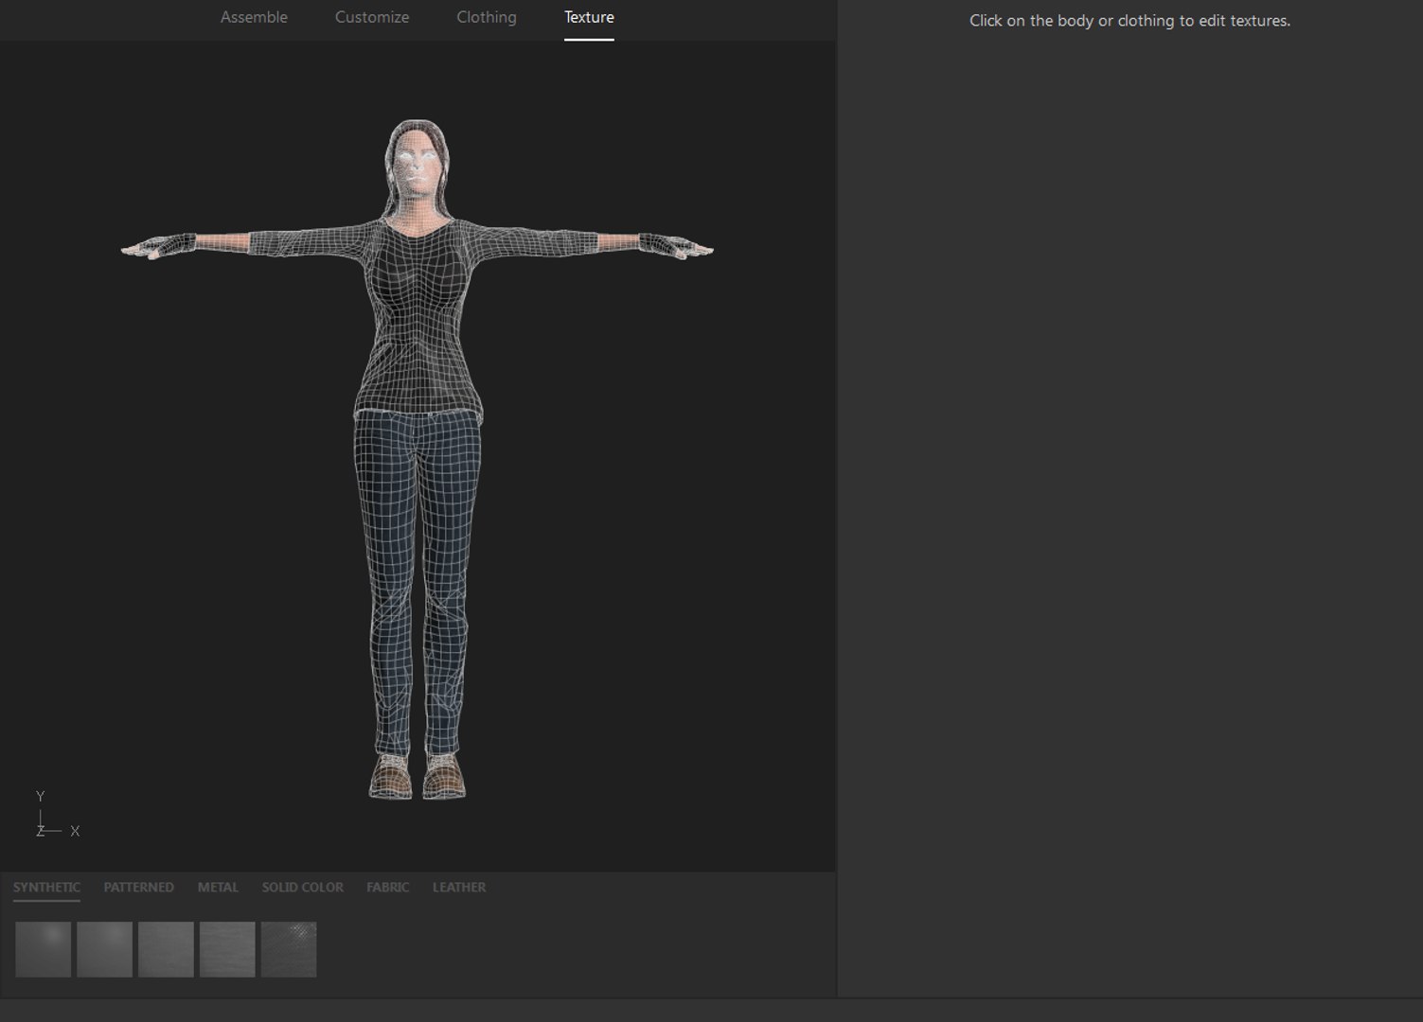Click the XYZ axis orientation gizmo
The image size is (1423, 1022).
(x=57, y=815)
